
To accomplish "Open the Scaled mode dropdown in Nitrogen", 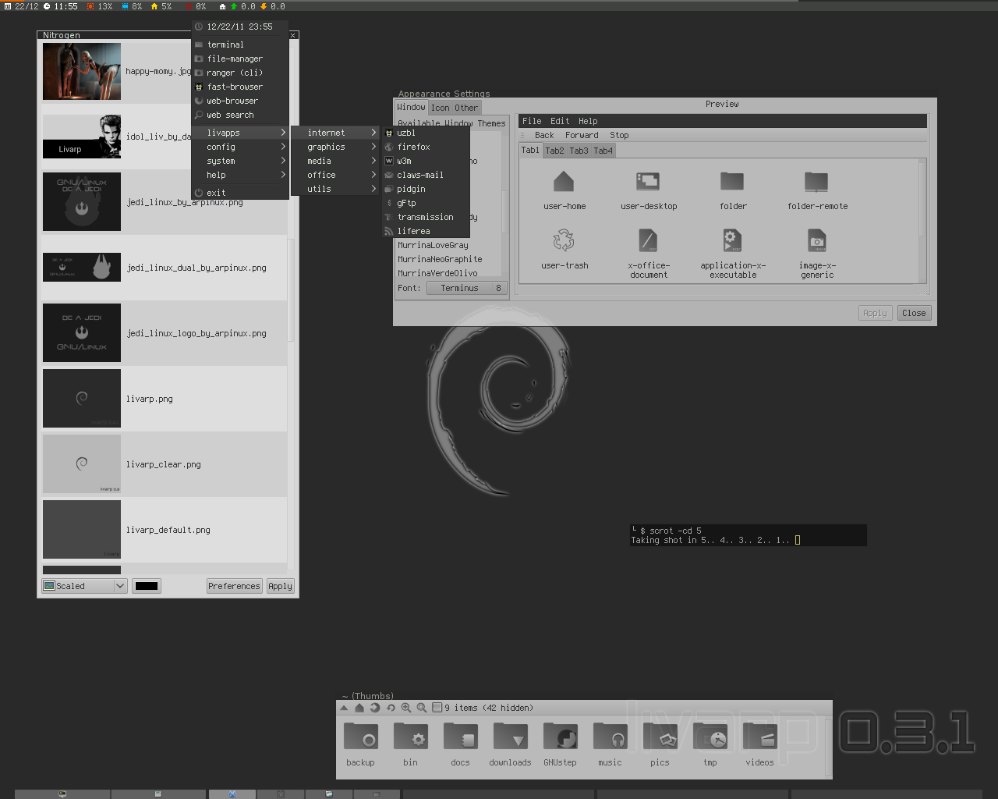I will [84, 586].
